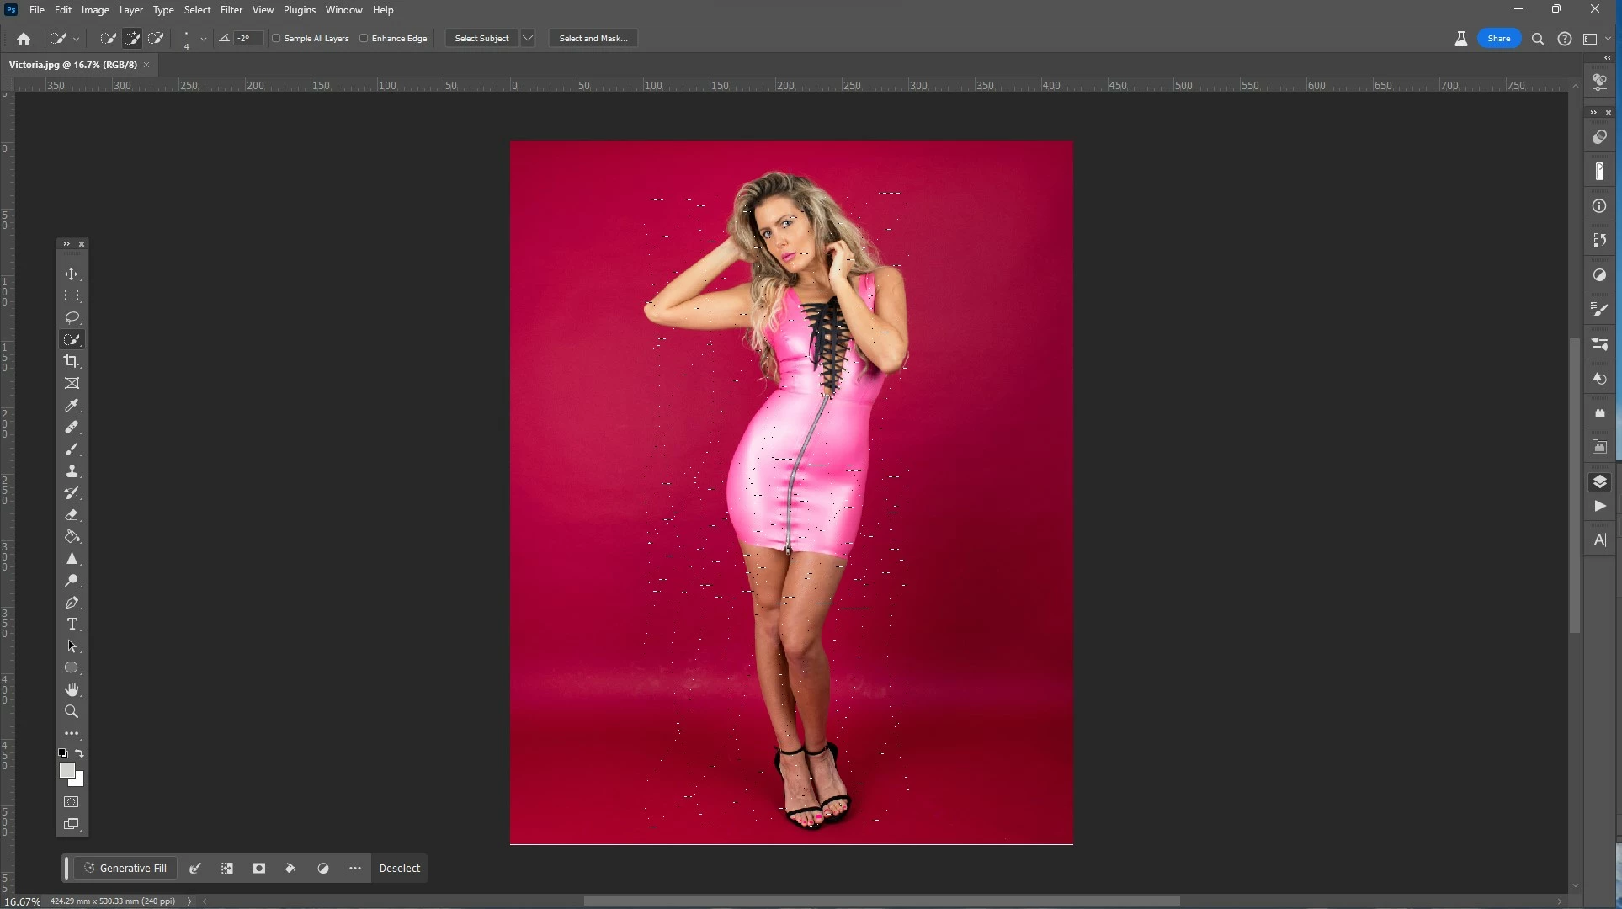Image resolution: width=1622 pixels, height=909 pixels.
Task: Enable Sample All Layers checkbox
Action: 276,38
